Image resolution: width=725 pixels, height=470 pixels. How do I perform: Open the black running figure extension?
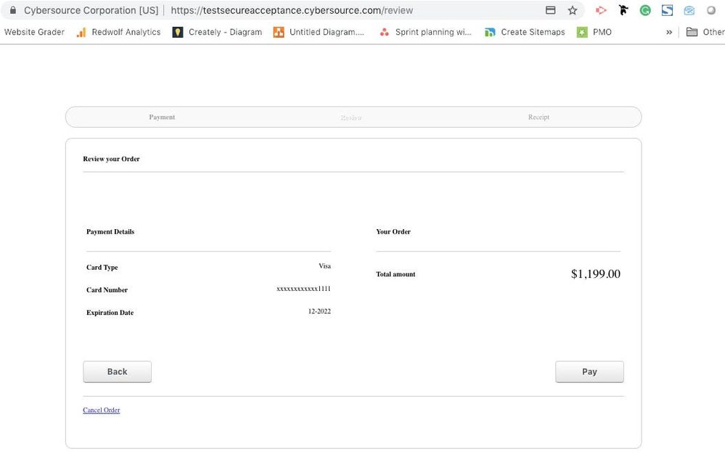point(623,9)
